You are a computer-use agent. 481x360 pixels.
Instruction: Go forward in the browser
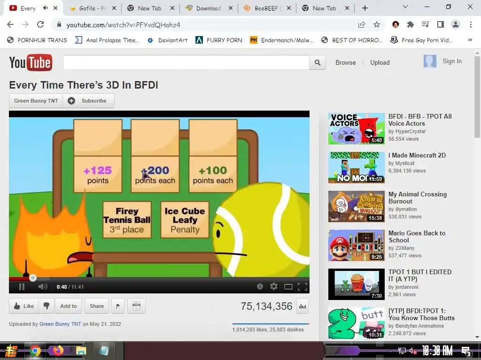point(25,24)
